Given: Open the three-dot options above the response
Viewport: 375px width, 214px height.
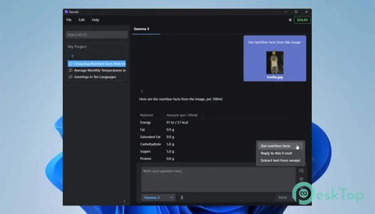Looking at the screenshot, I should click(142, 91).
